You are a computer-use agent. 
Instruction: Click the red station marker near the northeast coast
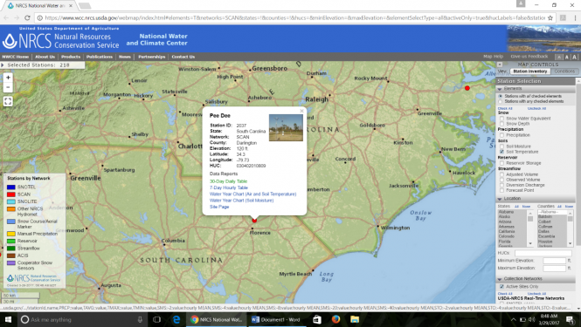click(x=467, y=88)
